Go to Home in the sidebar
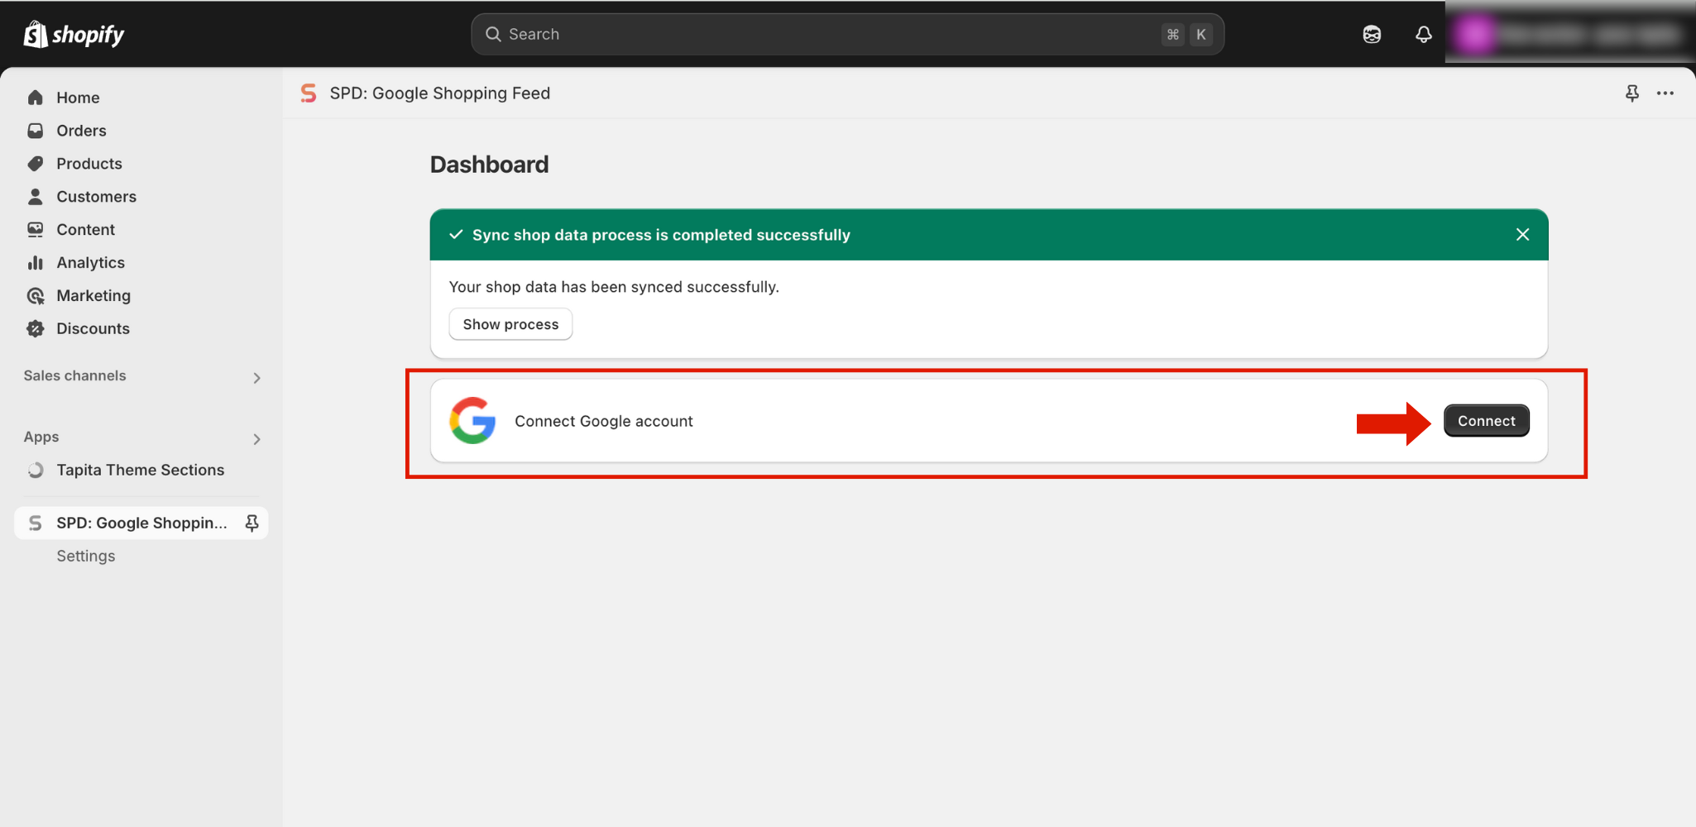This screenshot has height=827, width=1696. pos(141,98)
